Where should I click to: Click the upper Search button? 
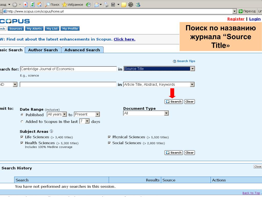174,102
